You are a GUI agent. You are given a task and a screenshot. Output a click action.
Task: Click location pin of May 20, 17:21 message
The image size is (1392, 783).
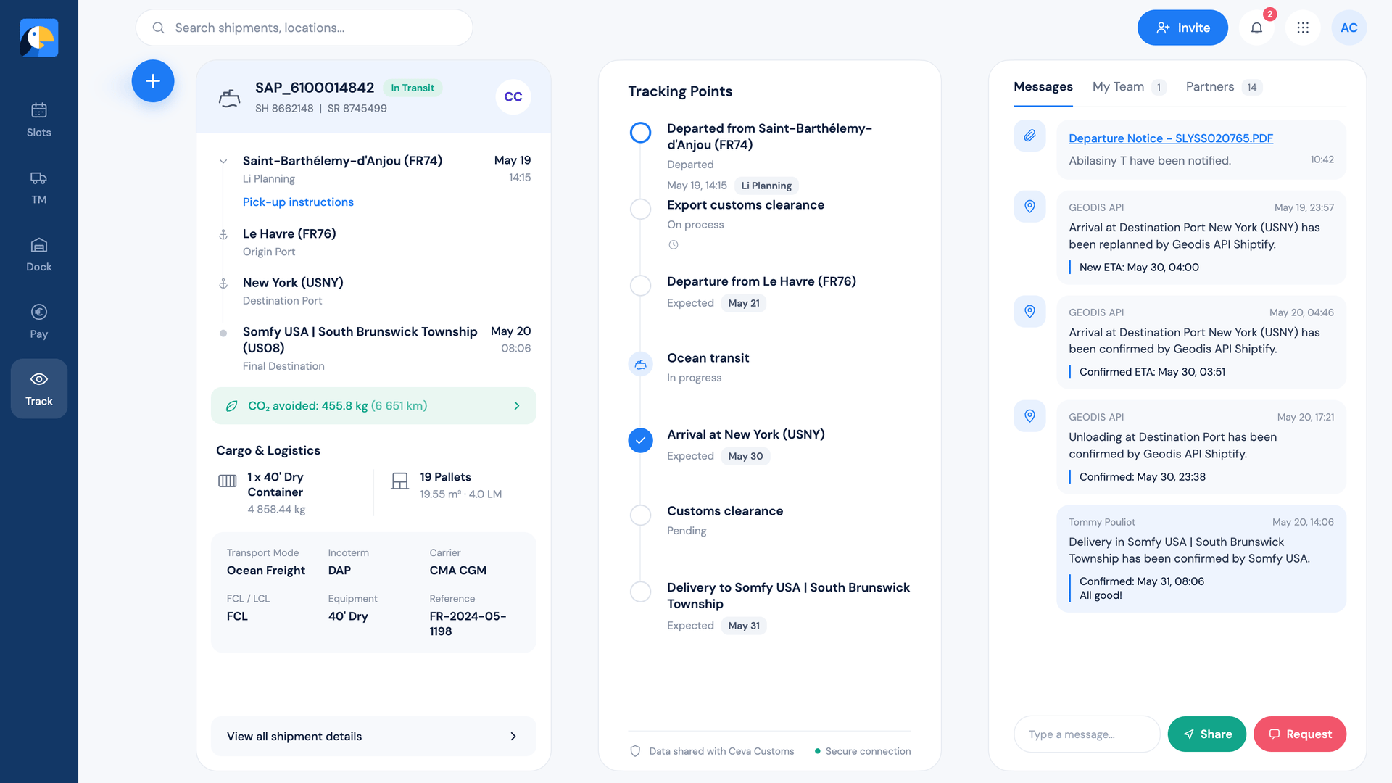[x=1029, y=416]
